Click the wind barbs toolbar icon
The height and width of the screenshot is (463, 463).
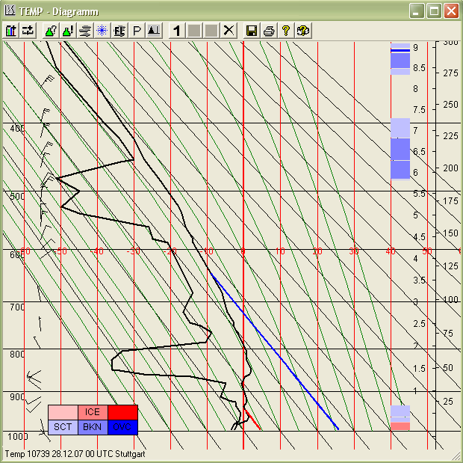(119, 31)
